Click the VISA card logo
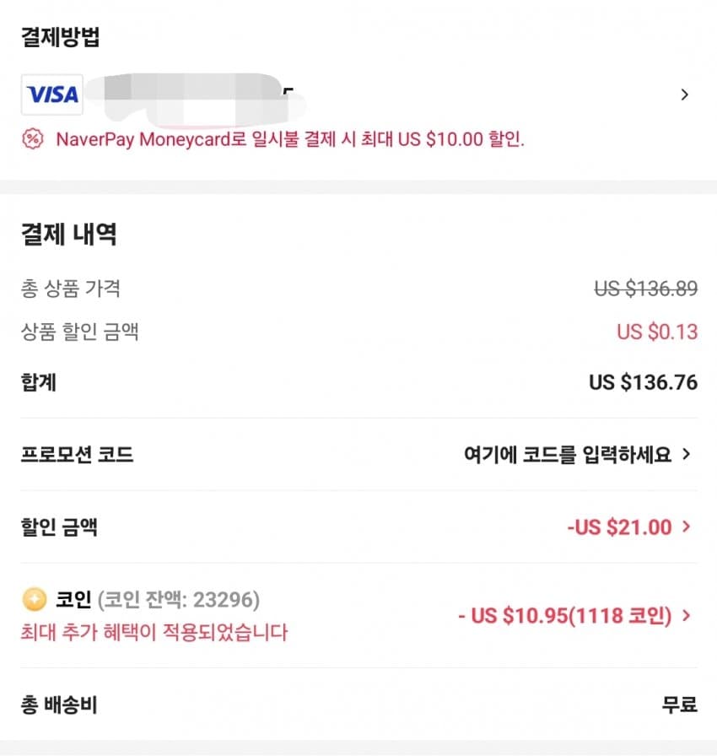The image size is (717, 756). click(x=52, y=94)
